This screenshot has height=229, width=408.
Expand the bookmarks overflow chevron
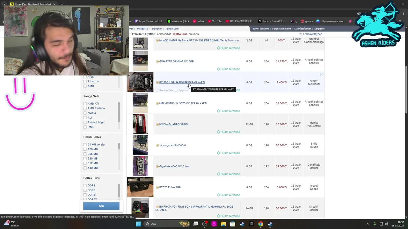pos(401,21)
